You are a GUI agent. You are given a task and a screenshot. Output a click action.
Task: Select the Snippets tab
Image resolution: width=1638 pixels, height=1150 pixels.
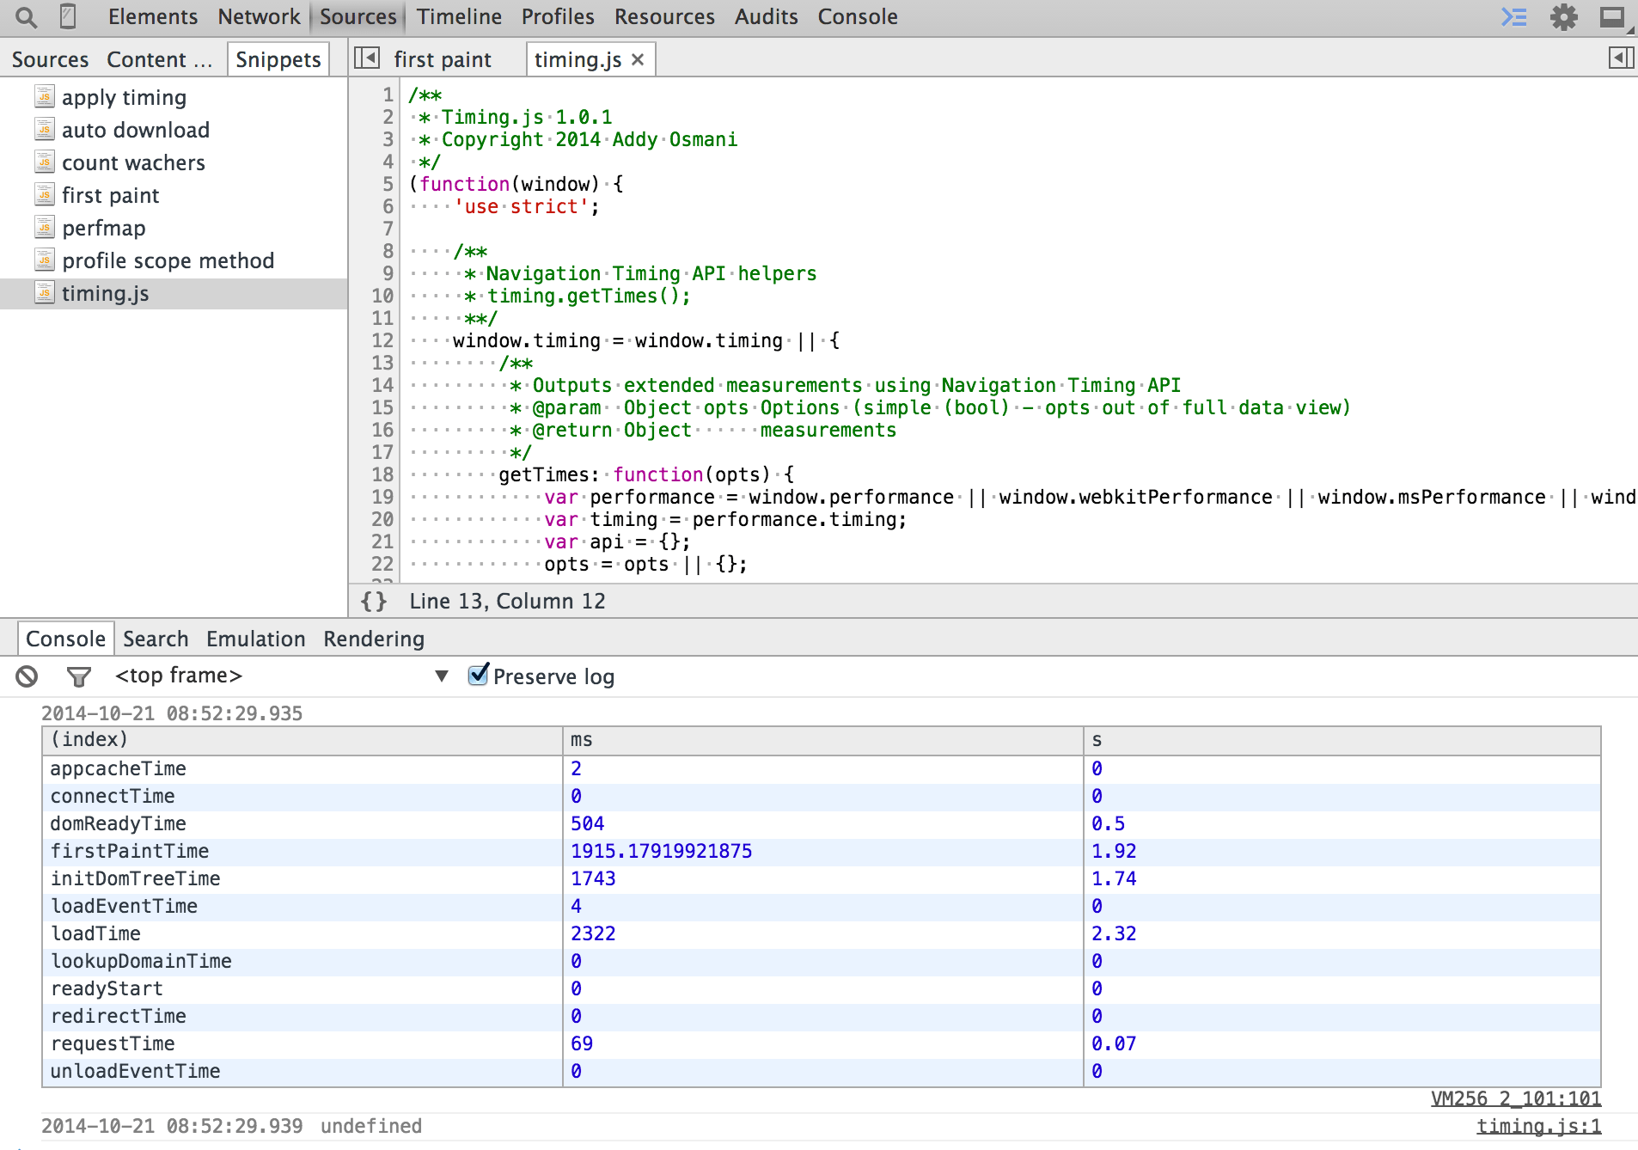click(x=278, y=59)
